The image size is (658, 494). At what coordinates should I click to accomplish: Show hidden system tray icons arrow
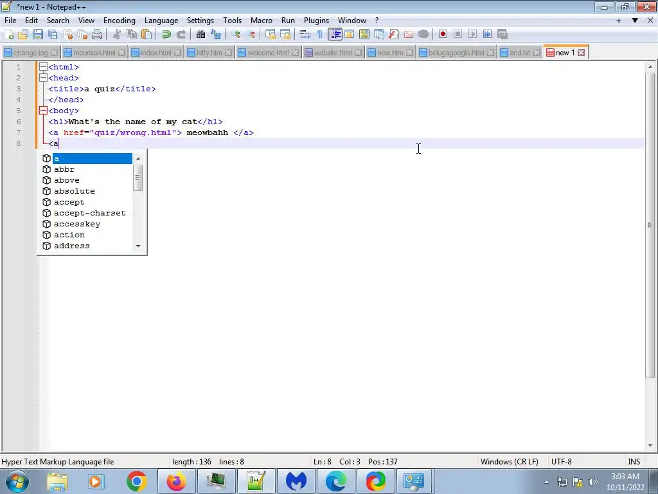546,482
